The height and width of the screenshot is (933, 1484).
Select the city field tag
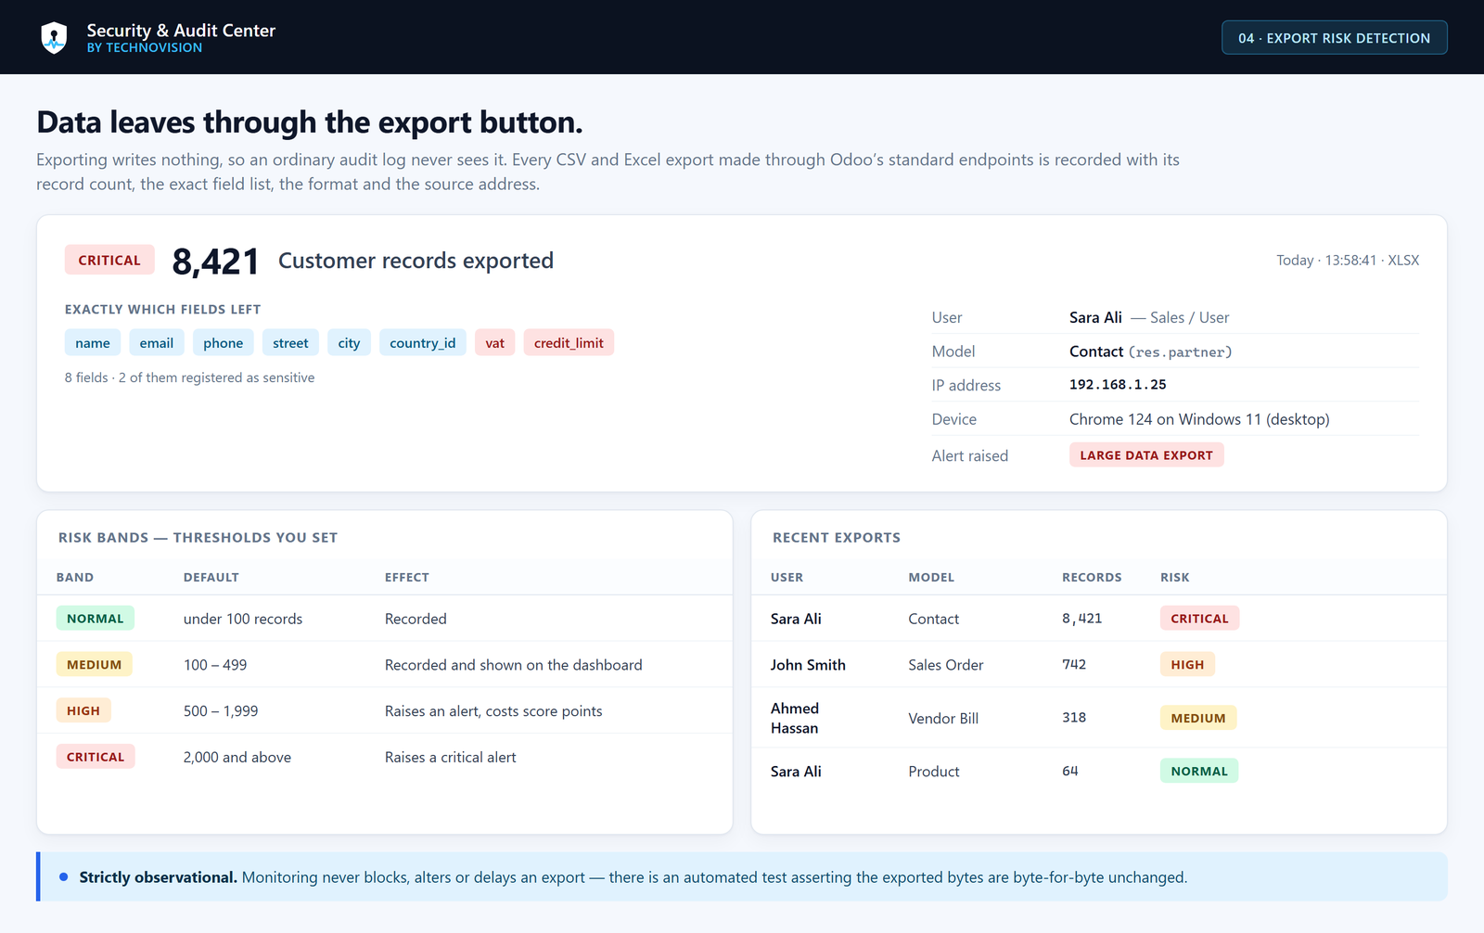pyautogui.click(x=349, y=343)
